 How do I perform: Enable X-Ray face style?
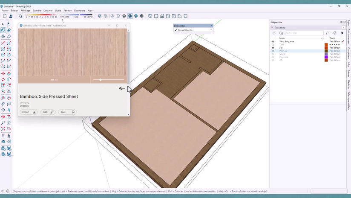[x=99, y=16]
